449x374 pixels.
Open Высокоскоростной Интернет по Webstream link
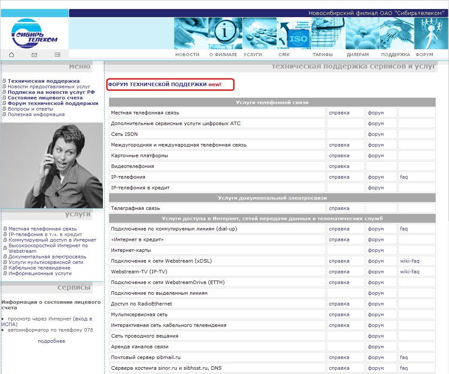[x=48, y=248]
